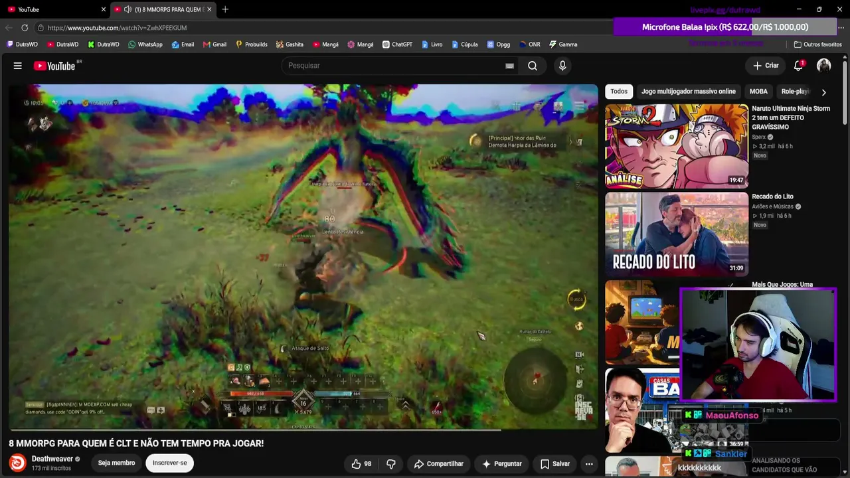Open the ONR bookmark
This screenshot has height=478, width=850.
[529, 44]
